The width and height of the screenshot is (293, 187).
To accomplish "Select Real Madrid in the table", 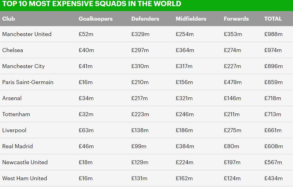I will [x=17, y=146].
